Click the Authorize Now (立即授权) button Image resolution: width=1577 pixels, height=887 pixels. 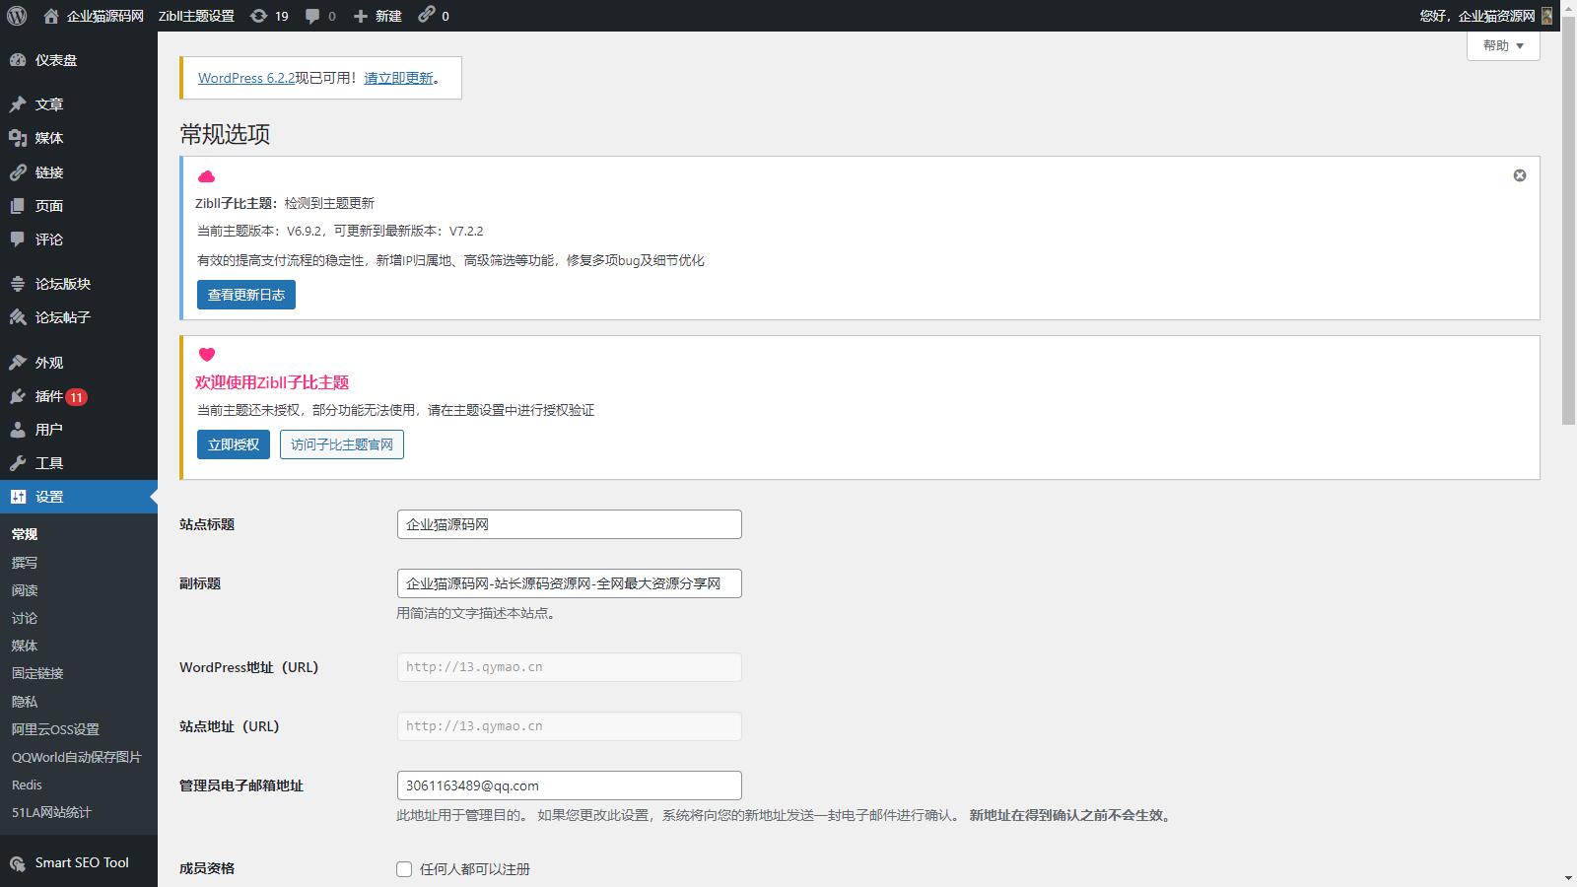(x=234, y=444)
